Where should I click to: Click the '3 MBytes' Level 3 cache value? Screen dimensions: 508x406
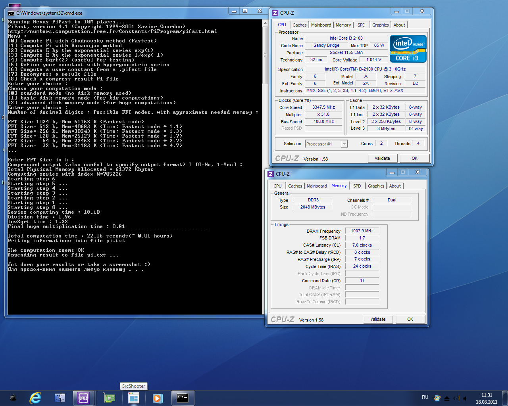point(386,128)
